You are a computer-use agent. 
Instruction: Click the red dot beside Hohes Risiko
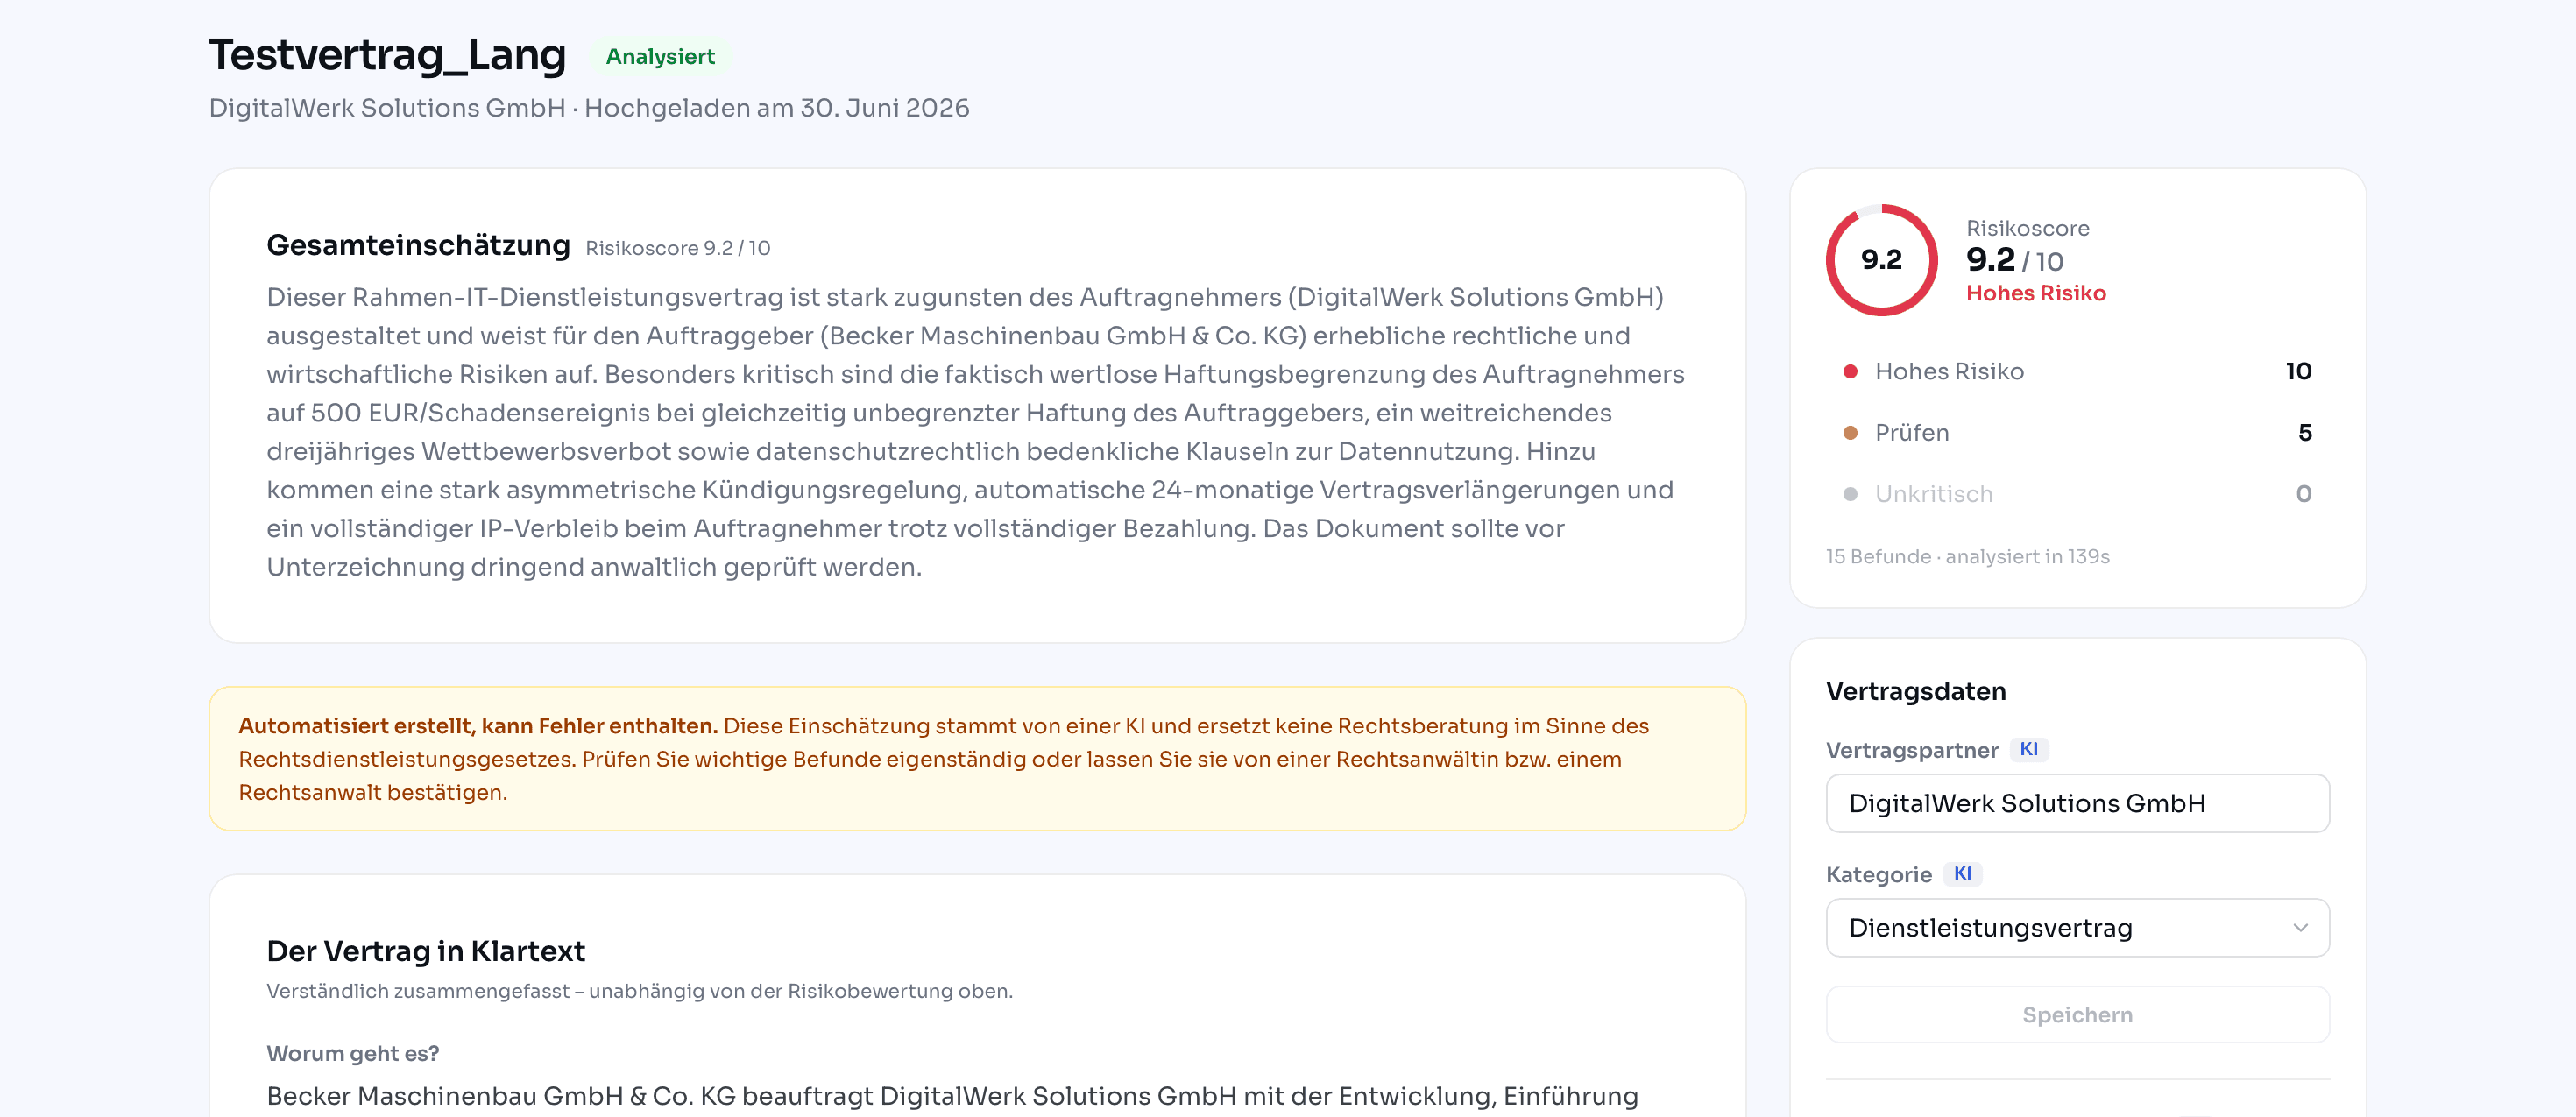[x=1850, y=371]
